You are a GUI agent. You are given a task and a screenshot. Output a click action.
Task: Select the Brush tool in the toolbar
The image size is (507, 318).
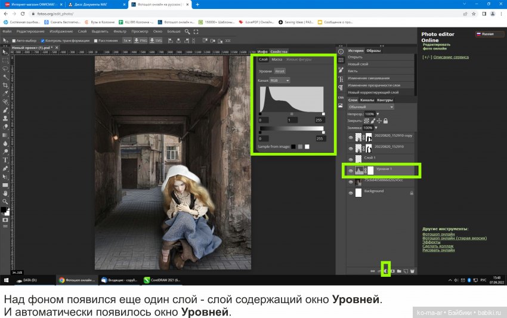tap(5, 110)
